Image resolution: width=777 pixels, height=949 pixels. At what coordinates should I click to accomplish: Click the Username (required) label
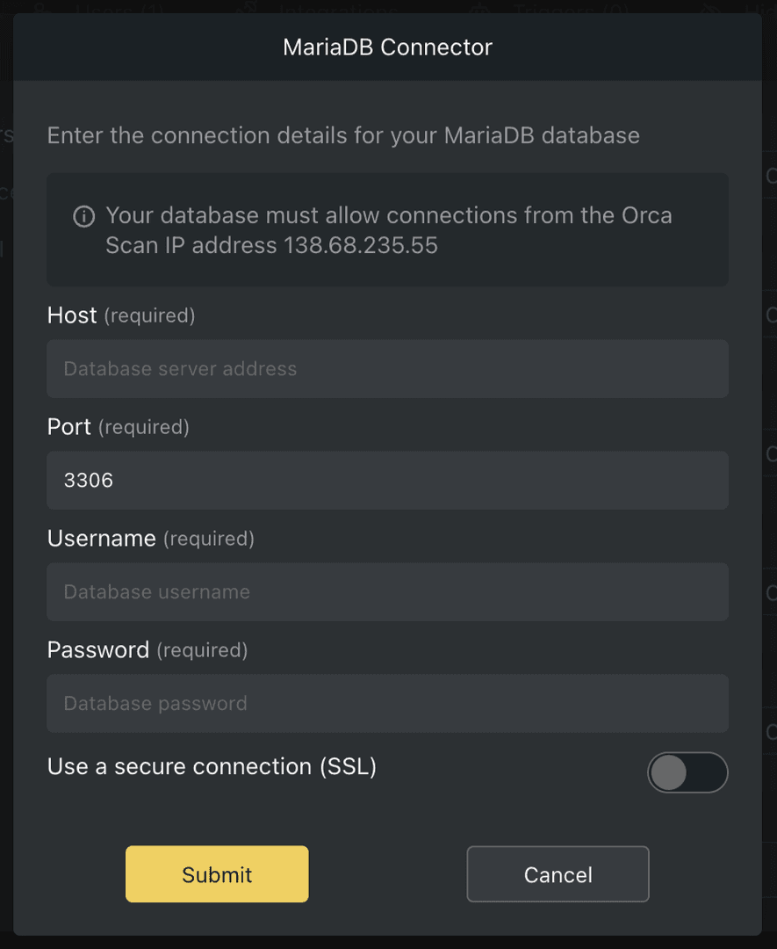tap(151, 539)
